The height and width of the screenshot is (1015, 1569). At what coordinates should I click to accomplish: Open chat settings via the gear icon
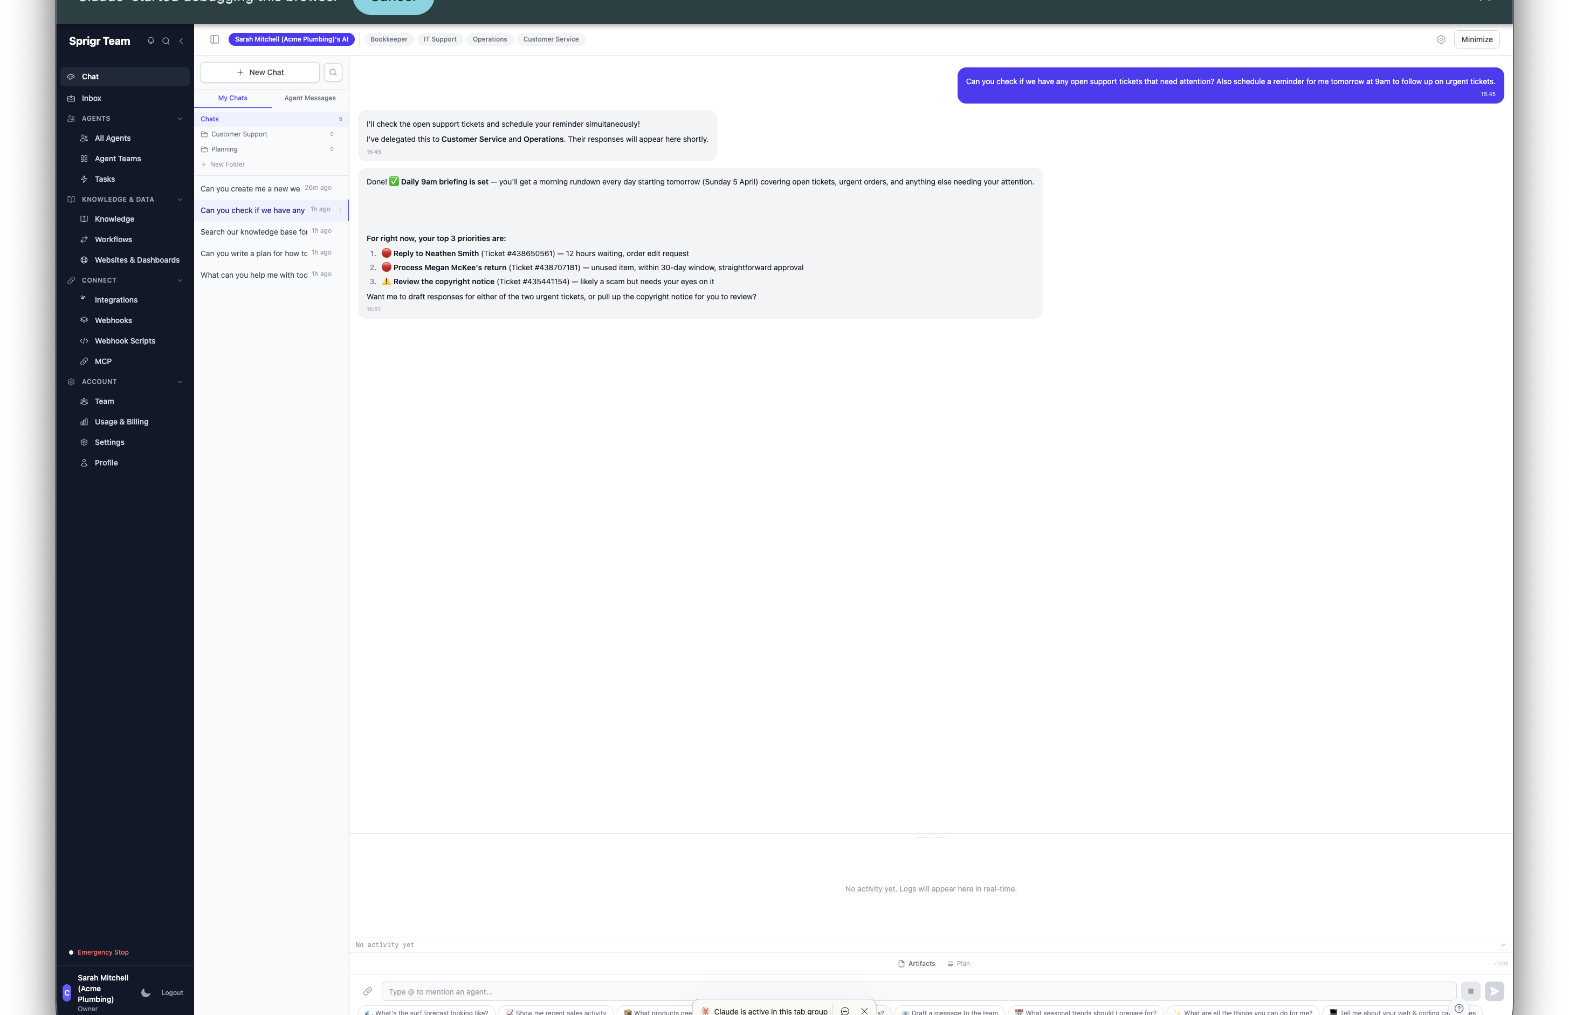pos(1441,39)
